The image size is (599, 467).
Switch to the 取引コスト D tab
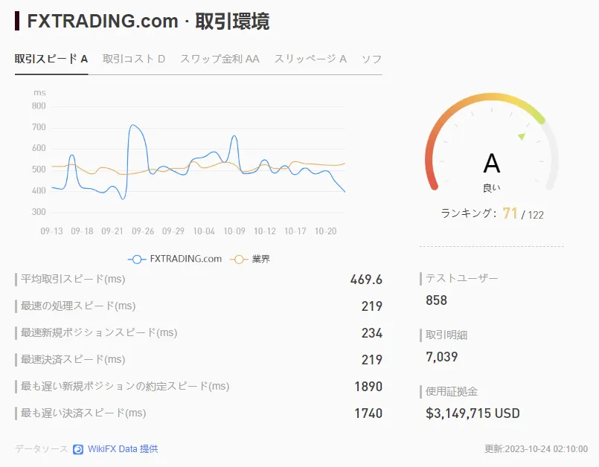point(134,59)
